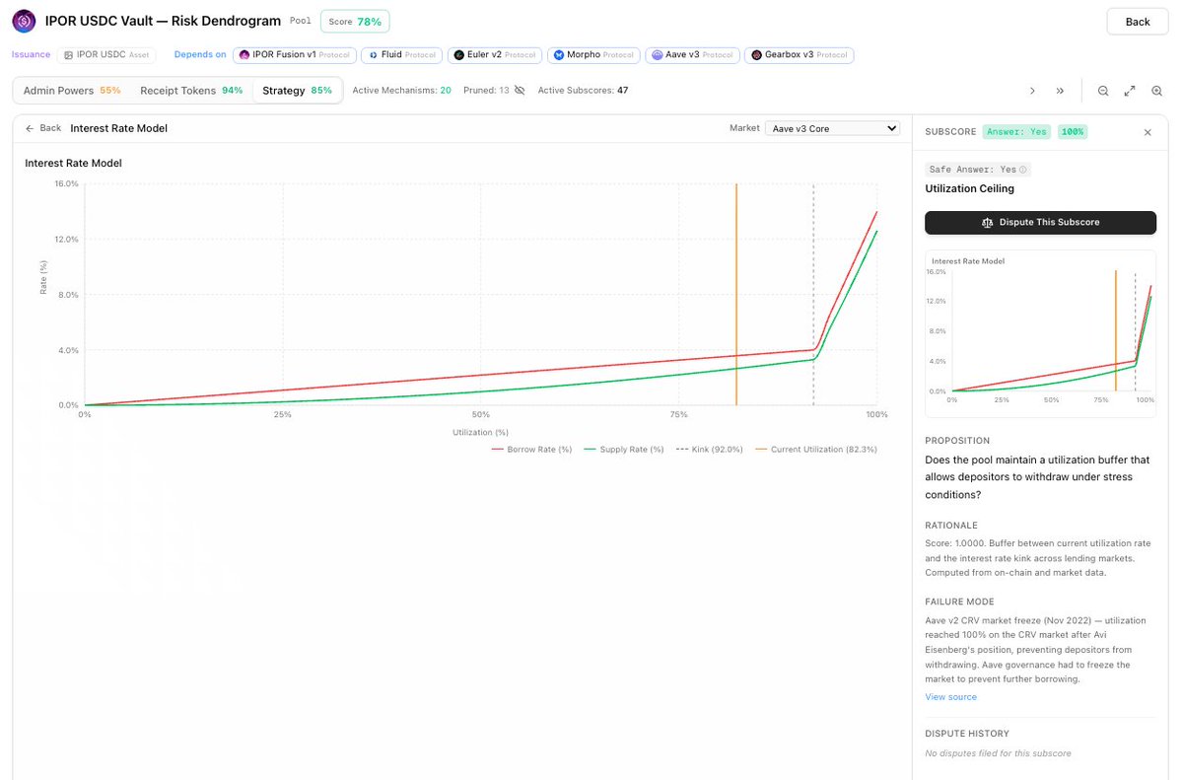
Task: Close the Subscore side panel
Action: (1148, 132)
